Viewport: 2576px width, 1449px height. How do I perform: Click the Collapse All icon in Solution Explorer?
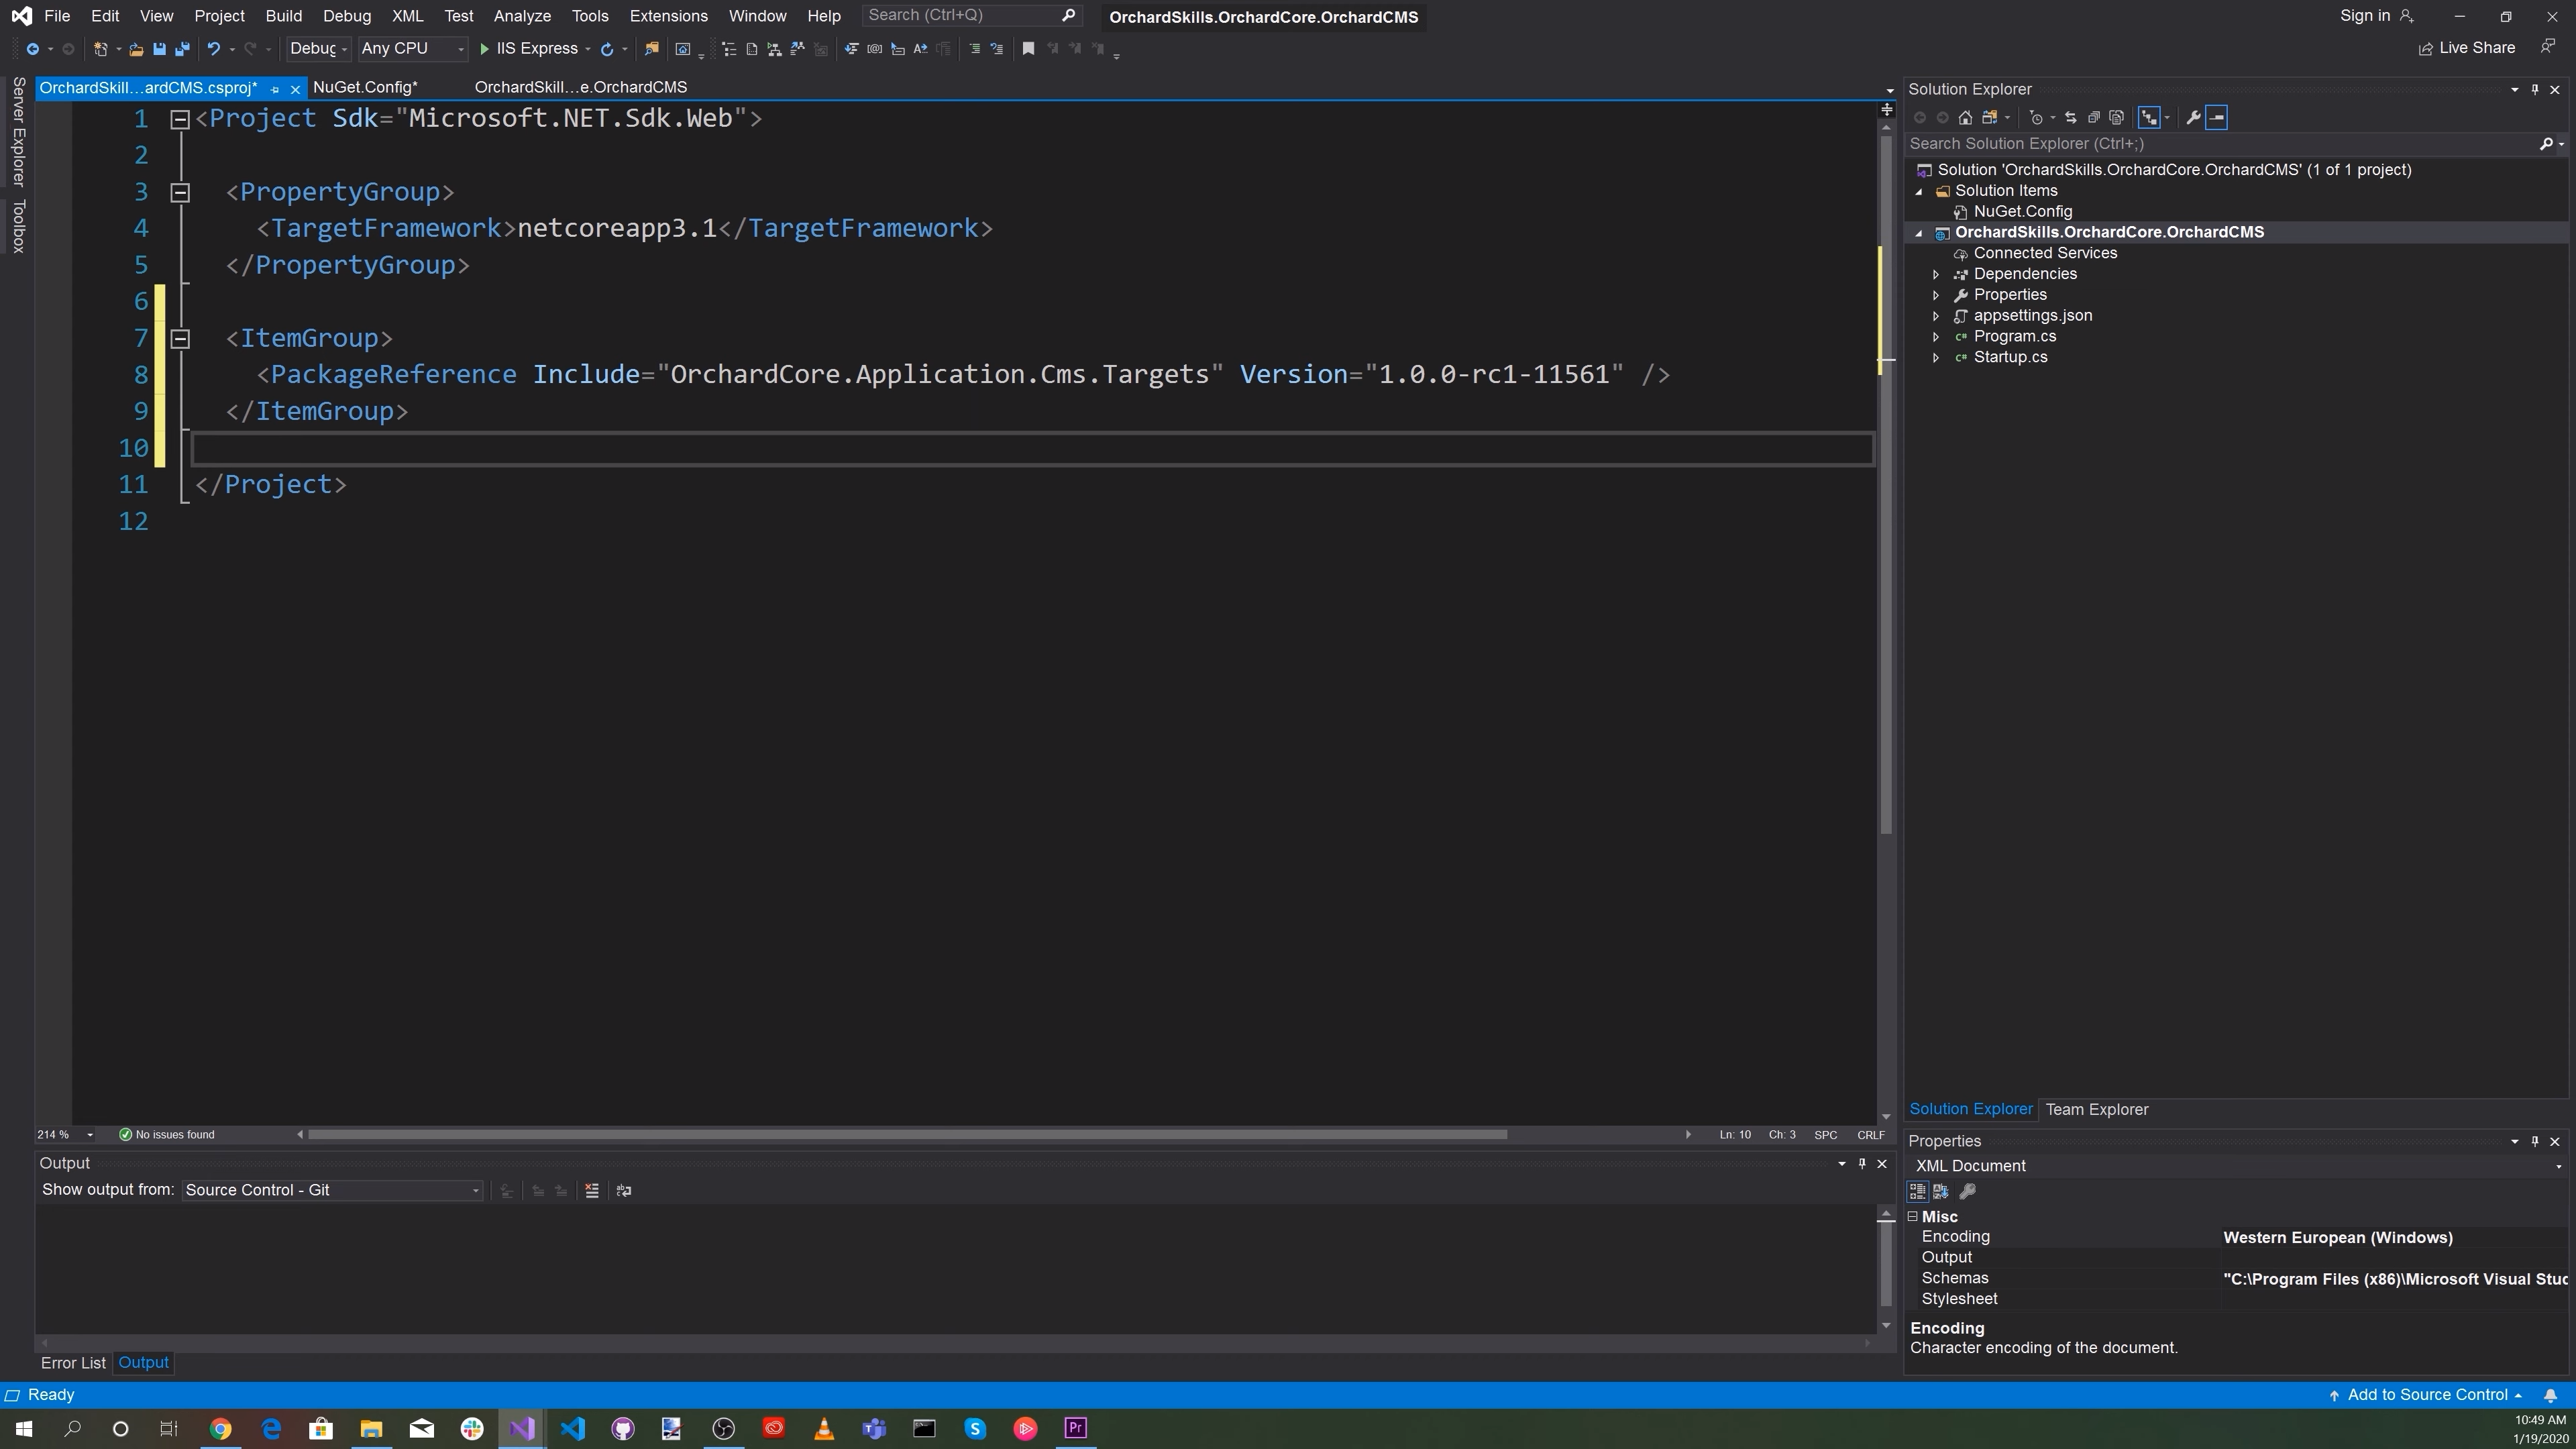point(2094,118)
